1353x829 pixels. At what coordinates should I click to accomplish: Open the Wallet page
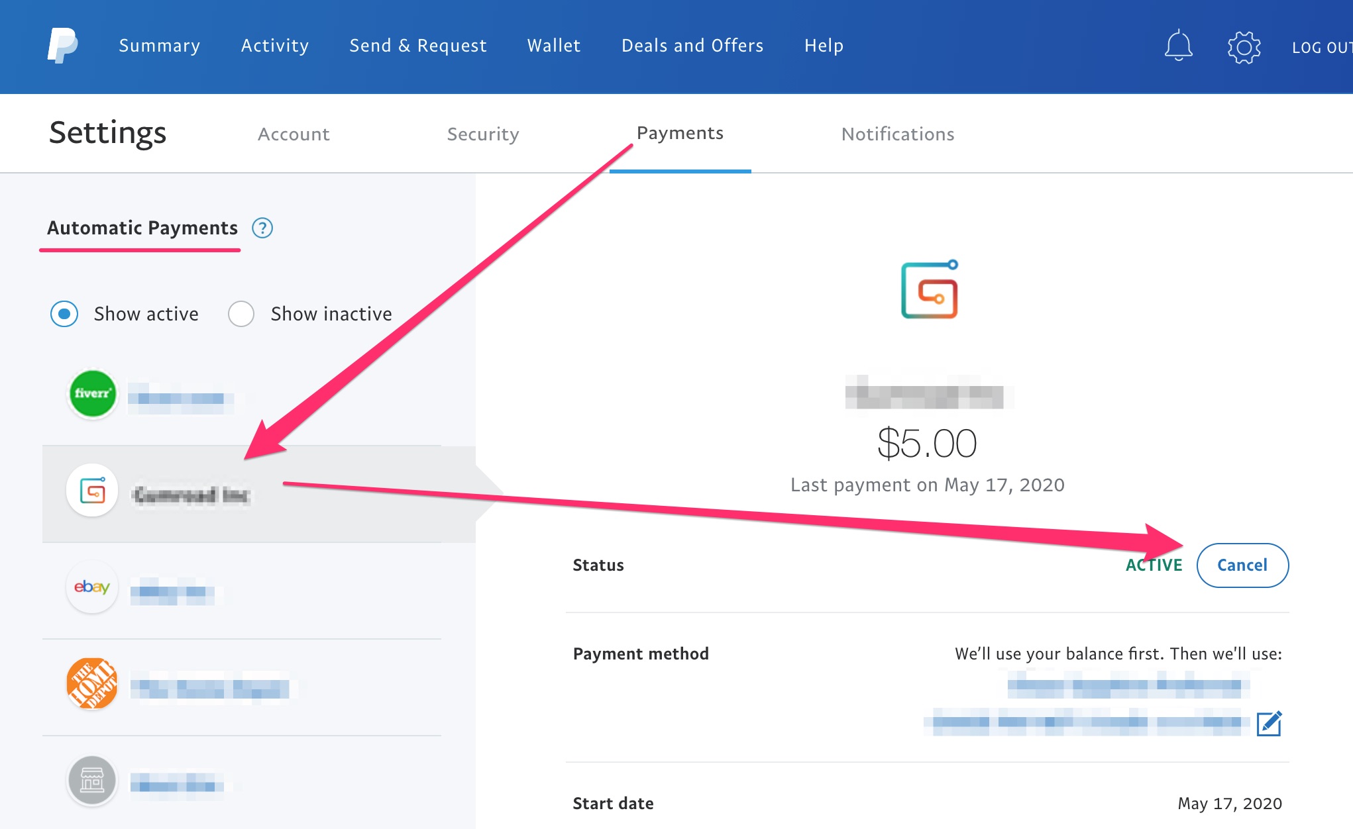point(554,46)
